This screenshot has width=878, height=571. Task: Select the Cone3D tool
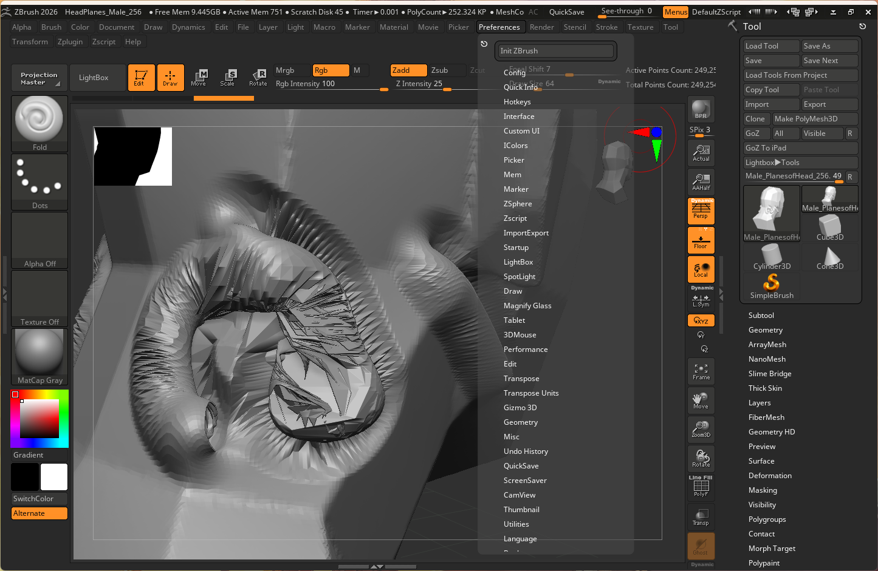tap(830, 257)
